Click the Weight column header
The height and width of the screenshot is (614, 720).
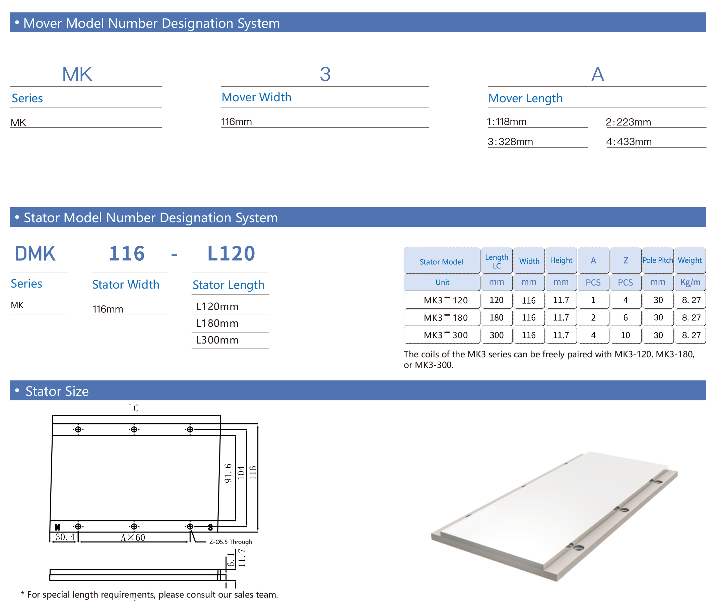point(690,260)
